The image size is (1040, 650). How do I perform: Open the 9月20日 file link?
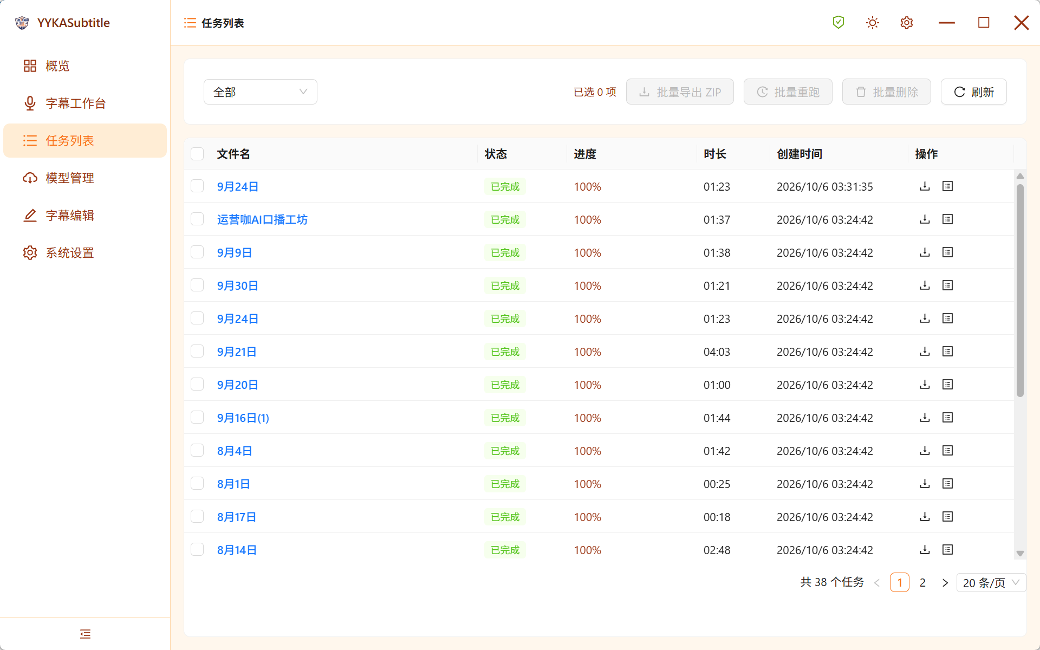coord(237,385)
